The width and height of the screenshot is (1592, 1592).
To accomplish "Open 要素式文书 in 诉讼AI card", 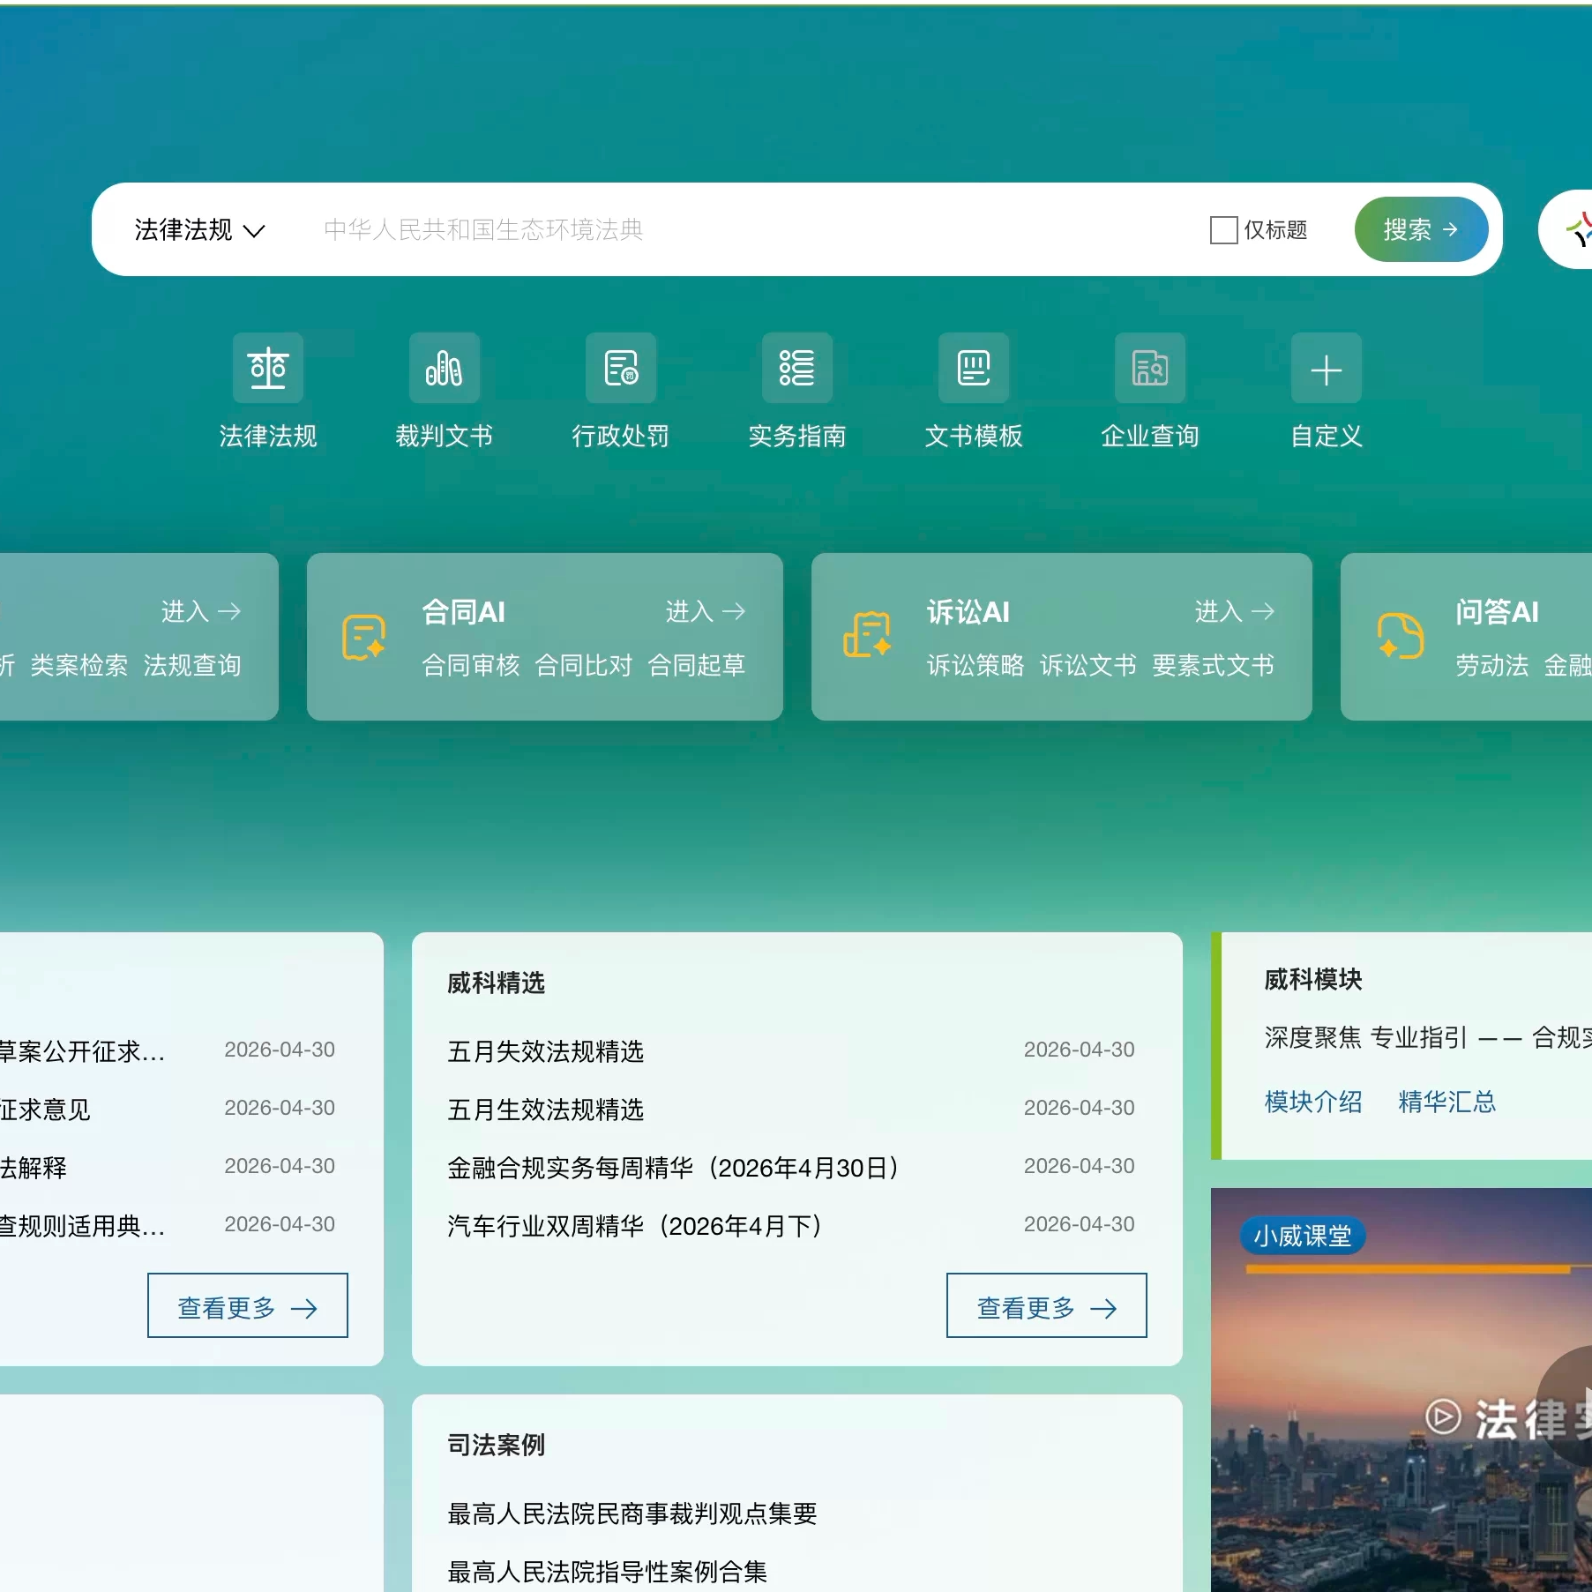I will pos(1214,665).
